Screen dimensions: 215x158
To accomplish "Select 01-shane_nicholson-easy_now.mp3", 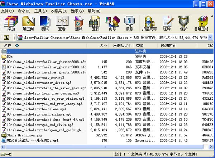I will 35,77.
